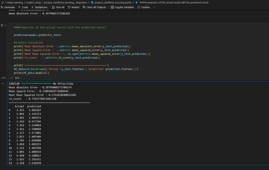
Task: Run All notebook cells
Action: [58, 7]
